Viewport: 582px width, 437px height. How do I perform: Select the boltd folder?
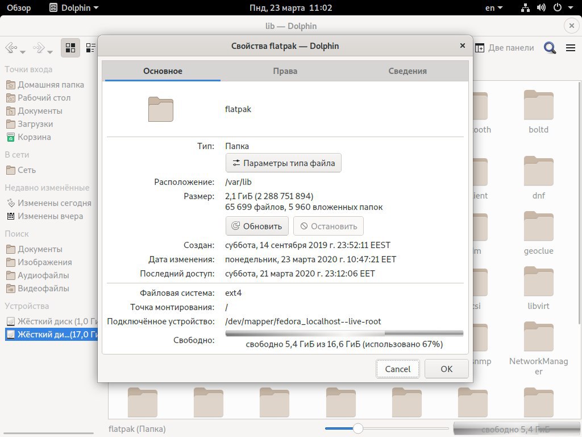coord(539,112)
